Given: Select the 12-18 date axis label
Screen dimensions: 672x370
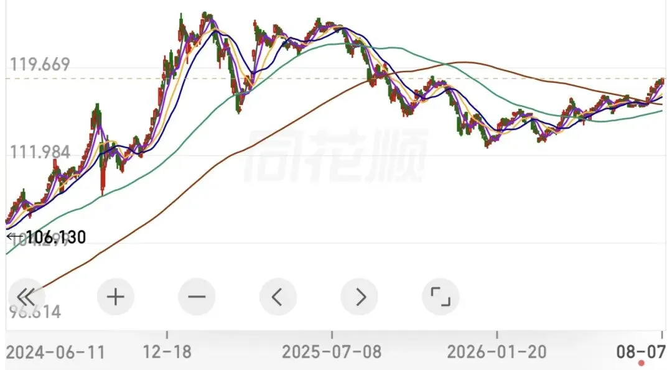Looking at the screenshot, I should tap(167, 352).
